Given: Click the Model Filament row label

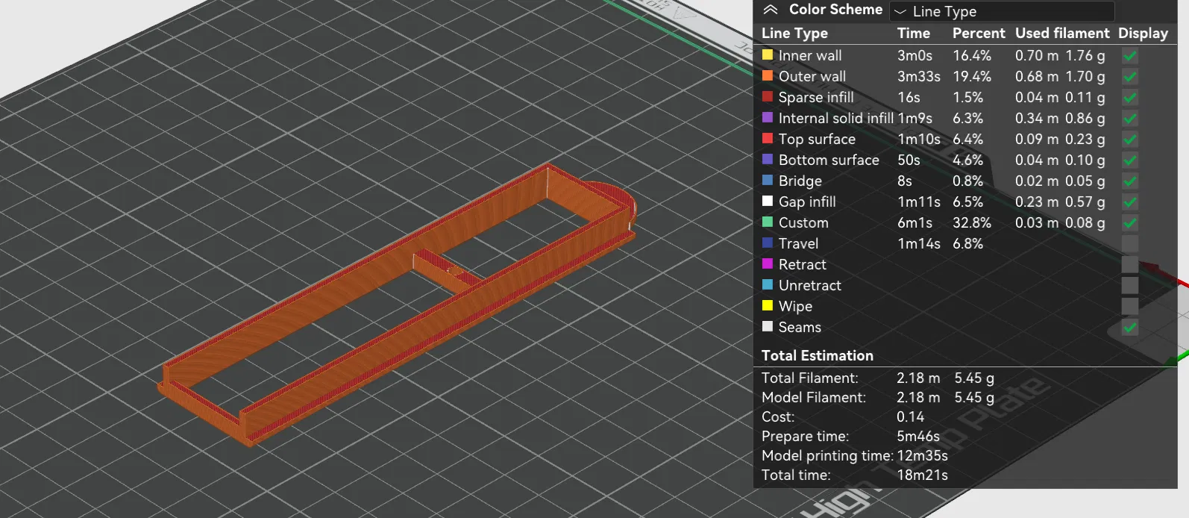Looking at the screenshot, I should (814, 398).
